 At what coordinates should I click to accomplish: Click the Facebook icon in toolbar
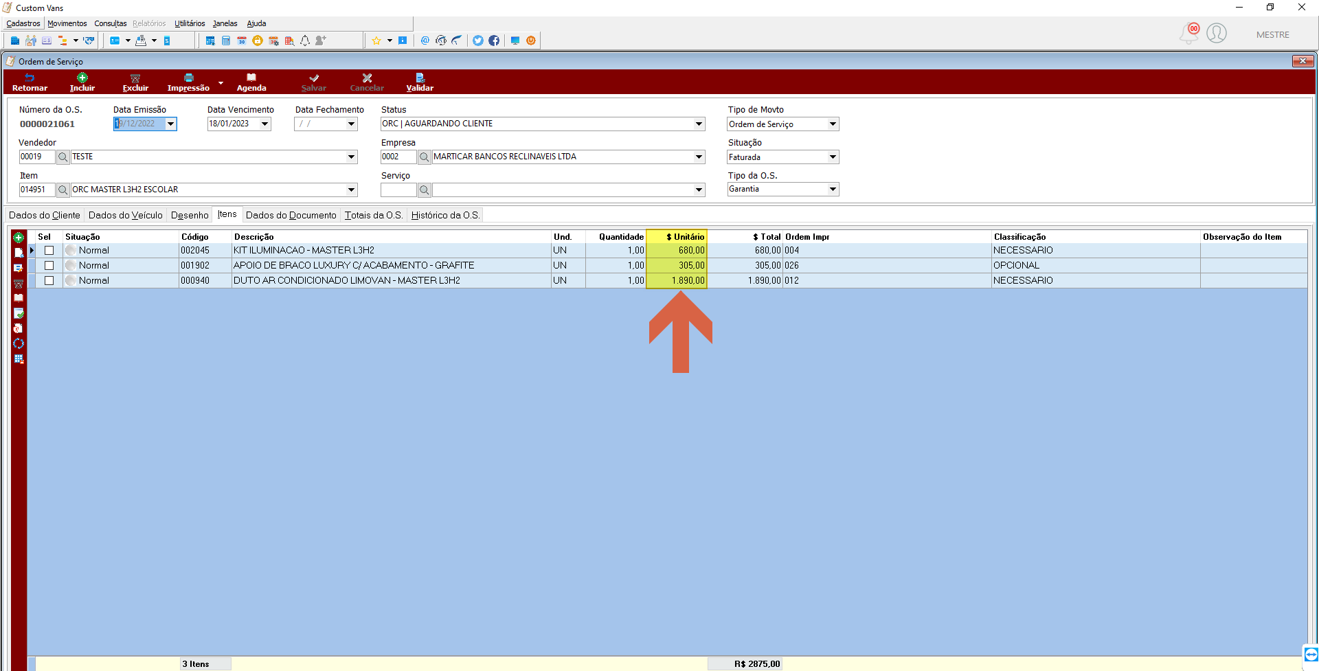tap(494, 41)
